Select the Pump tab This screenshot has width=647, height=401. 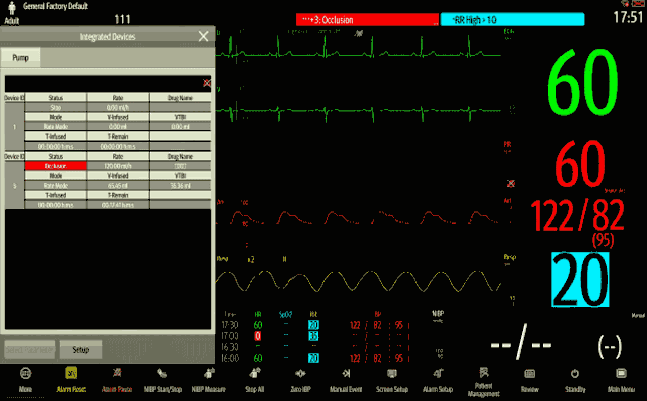pyautogui.click(x=20, y=58)
